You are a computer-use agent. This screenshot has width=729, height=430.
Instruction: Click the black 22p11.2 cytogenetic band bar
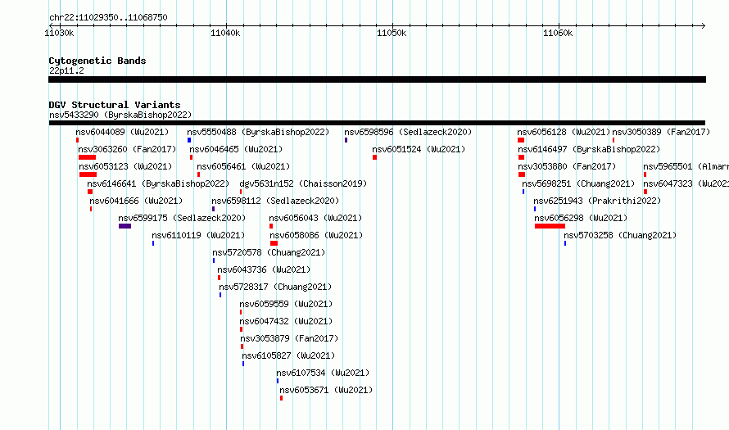coord(377,79)
